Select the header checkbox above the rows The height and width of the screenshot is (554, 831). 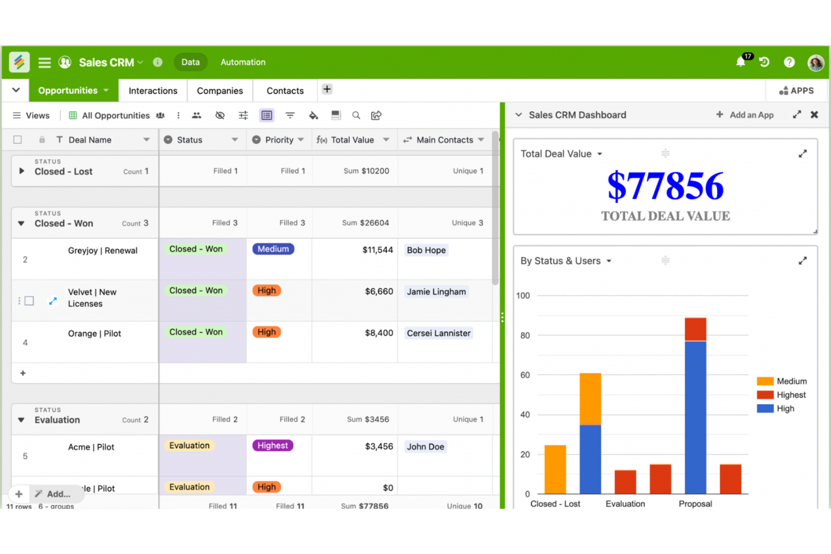pyautogui.click(x=17, y=139)
